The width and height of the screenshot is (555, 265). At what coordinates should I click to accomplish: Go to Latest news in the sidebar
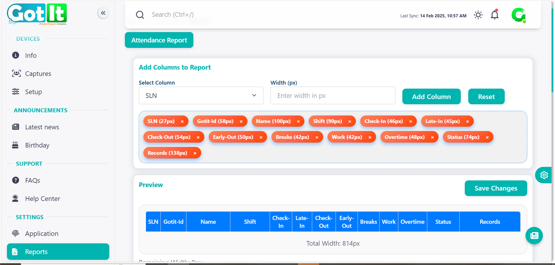pos(42,127)
